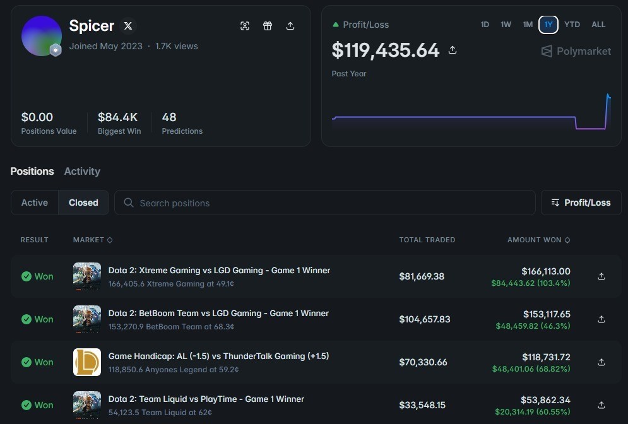The height and width of the screenshot is (424, 628).
Task: Share the BetBoom Team vs LGD position
Action: (x=601, y=319)
